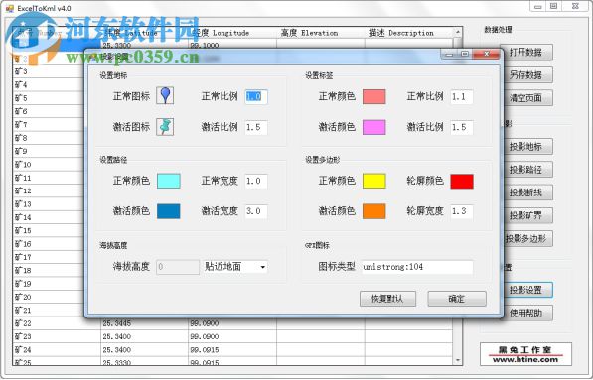
Task: Click the 轮廓宽度 field showing 1.3
Action: tap(462, 211)
